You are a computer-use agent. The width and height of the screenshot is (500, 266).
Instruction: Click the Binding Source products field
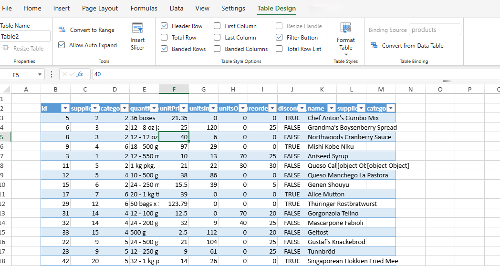pyautogui.click(x=435, y=30)
